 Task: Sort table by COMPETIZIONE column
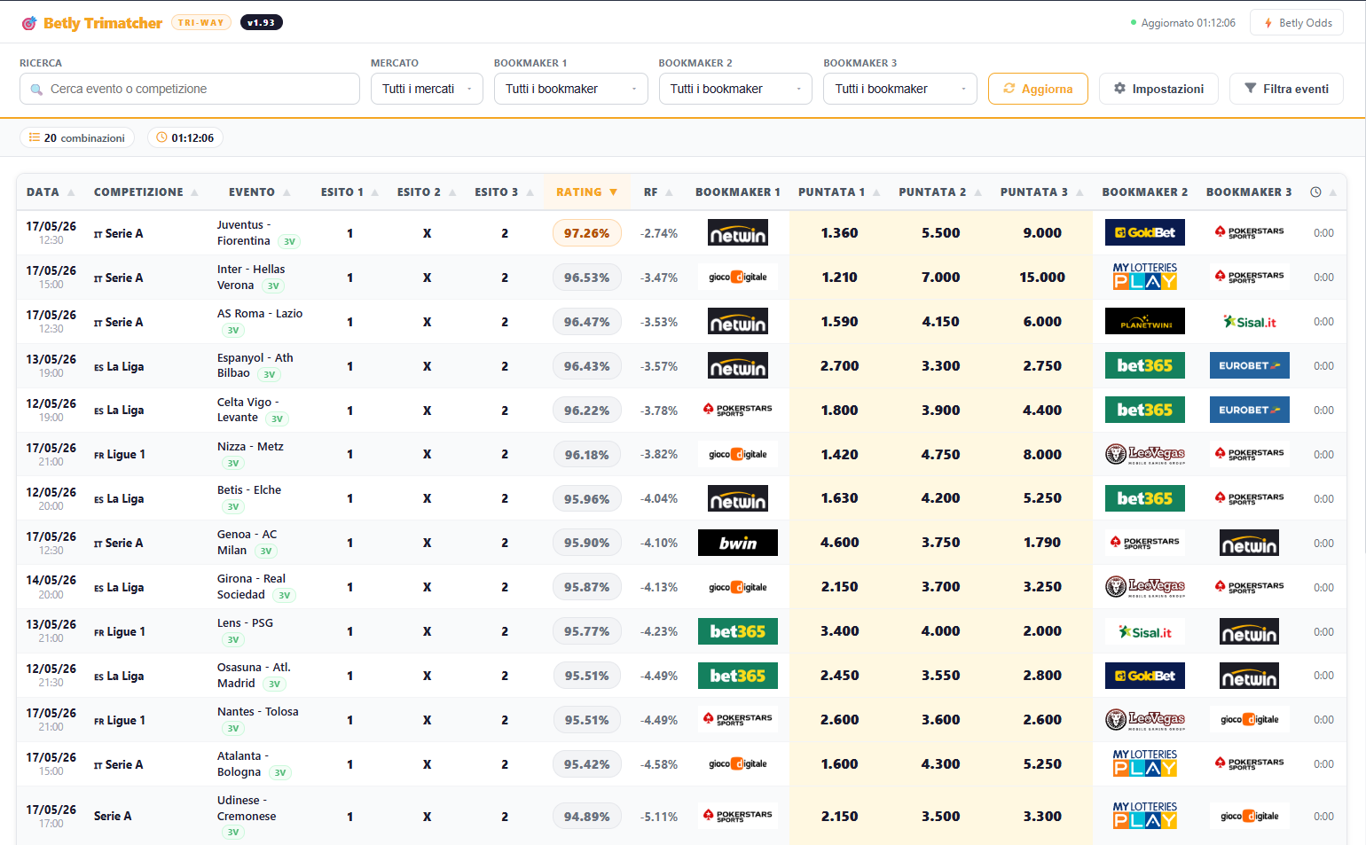tap(145, 192)
